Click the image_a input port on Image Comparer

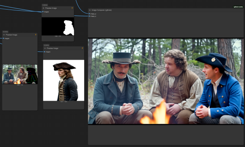[x=89, y=14]
